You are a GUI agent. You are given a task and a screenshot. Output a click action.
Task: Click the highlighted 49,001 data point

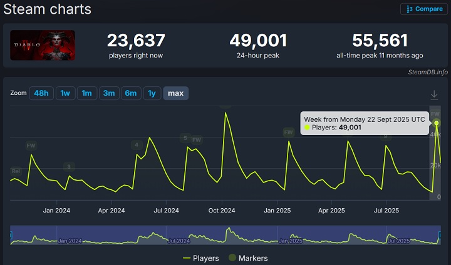point(436,122)
